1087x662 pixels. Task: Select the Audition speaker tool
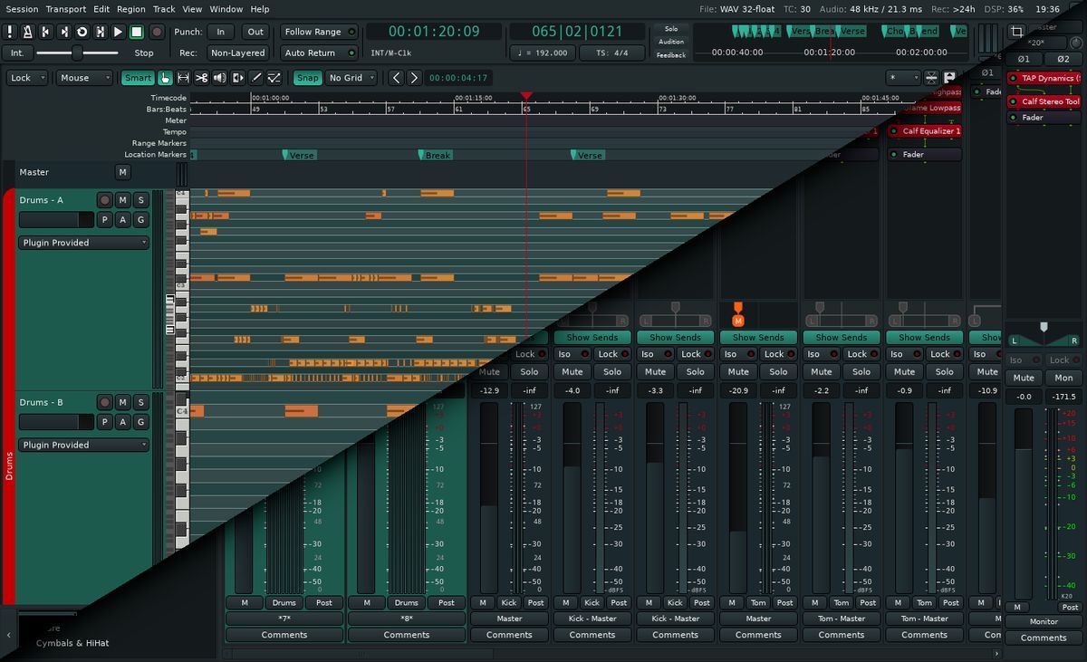[219, 78]
